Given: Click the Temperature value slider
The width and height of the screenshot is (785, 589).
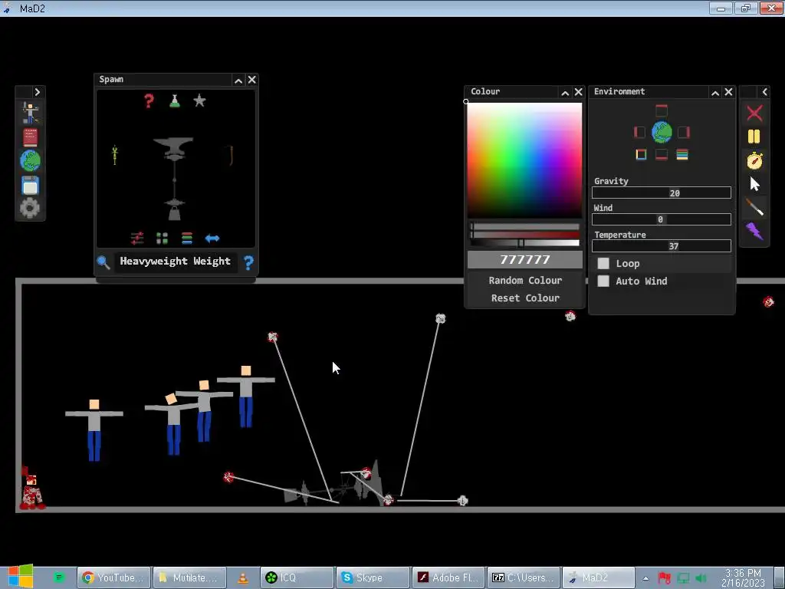Looking at the screenshot, I should click(662, 246).
